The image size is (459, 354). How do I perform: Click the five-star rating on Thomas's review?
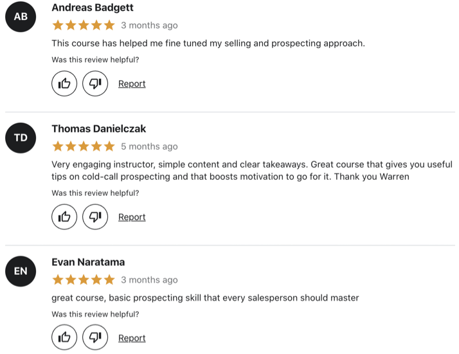pyautogui.click(x=84, y=146)
